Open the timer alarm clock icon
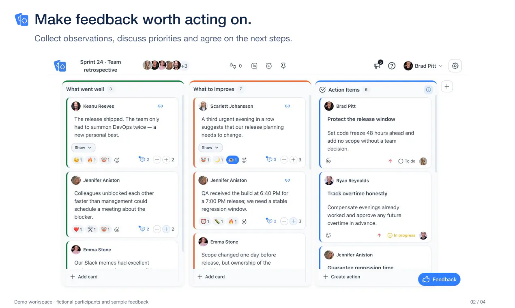This screenshot has width=515, height=308. [x=269, y=66]
